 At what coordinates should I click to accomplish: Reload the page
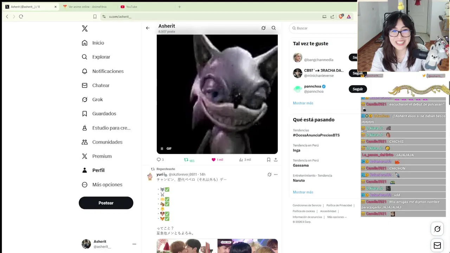coord(21,17)
